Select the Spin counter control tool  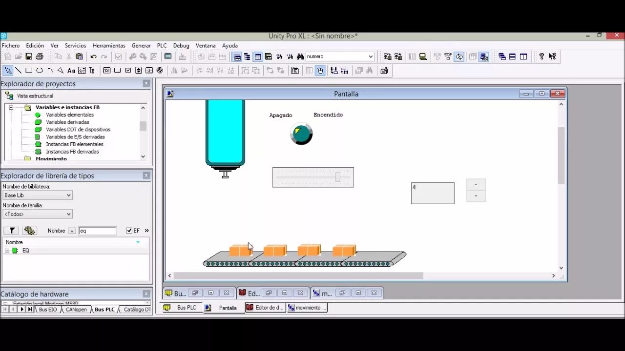[139, 71]
